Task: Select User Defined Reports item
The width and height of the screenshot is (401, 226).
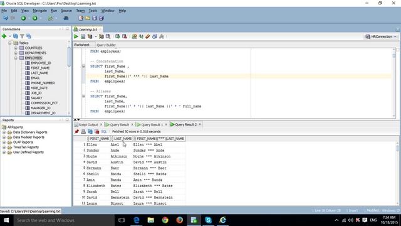Action: (x=28, y=152)
